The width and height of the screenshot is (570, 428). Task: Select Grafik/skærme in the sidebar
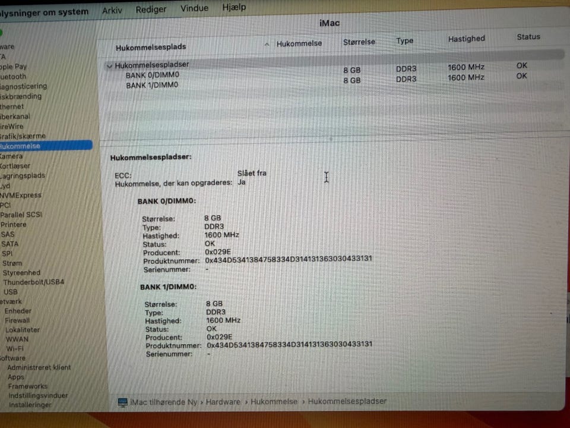pos(23,136)
